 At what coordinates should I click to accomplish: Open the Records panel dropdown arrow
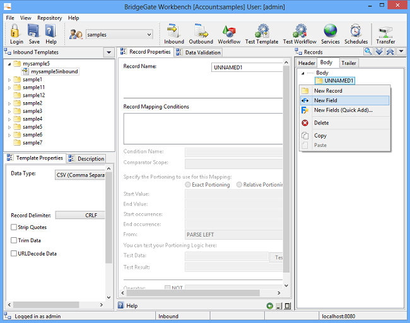401,52
